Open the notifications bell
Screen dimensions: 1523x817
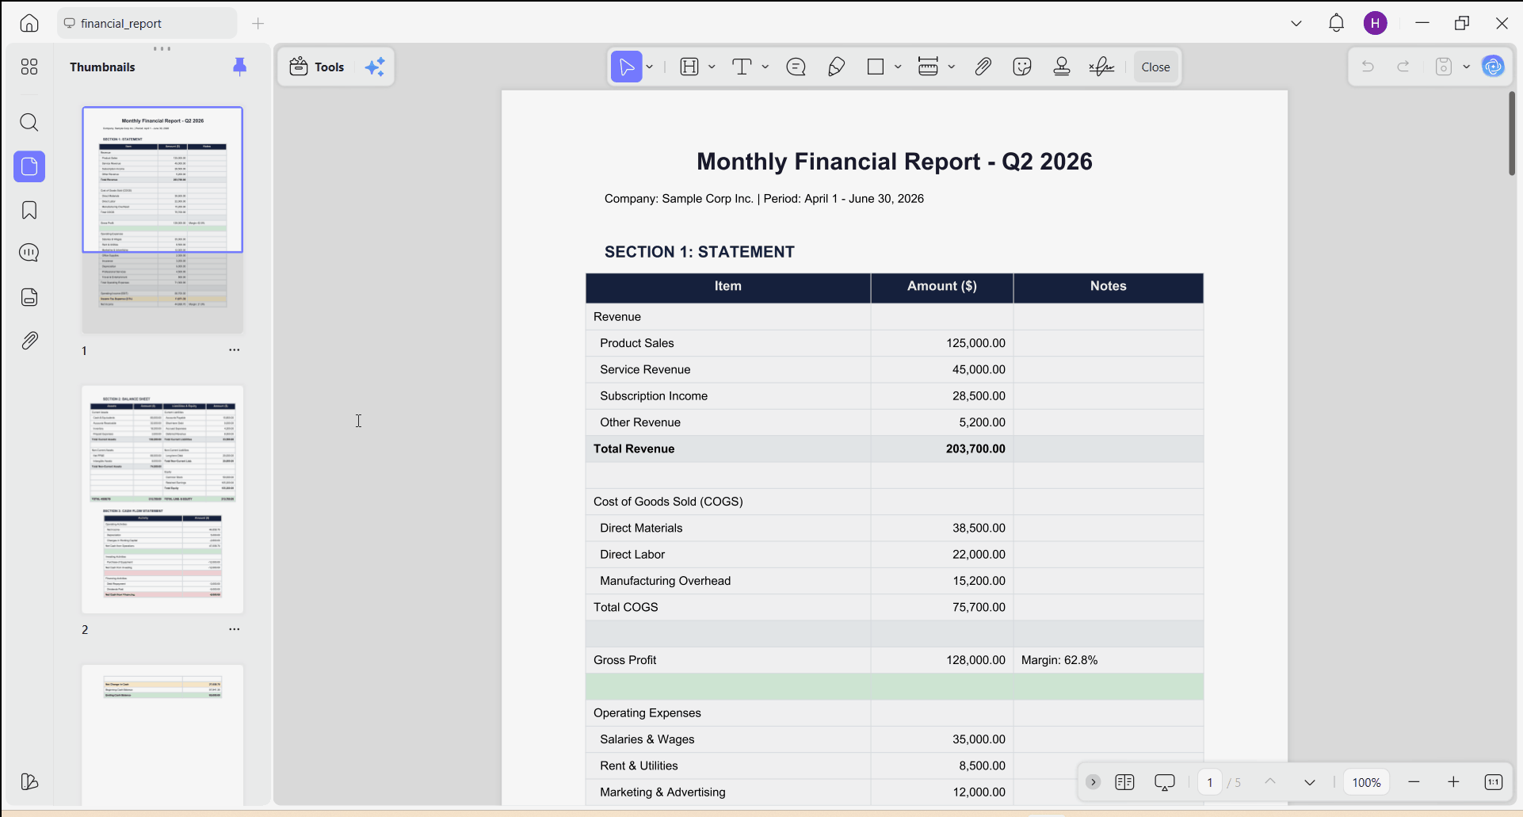pyautogui.click(x=1336, y=23)
